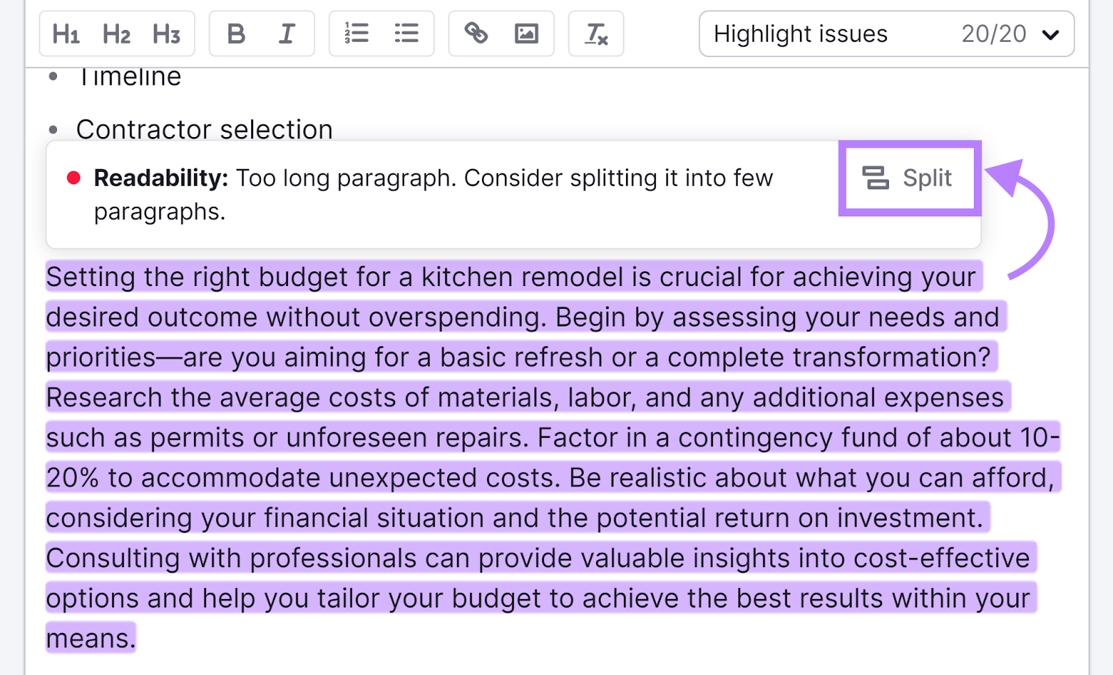Toggle italic formatting
Image resolution: width=1113 pixels, height=675 pixels.
click(286, 33)
